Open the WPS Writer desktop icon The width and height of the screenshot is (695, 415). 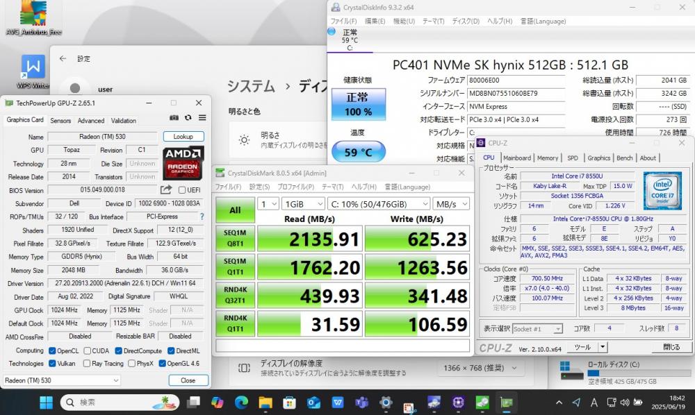click(33, 71)
